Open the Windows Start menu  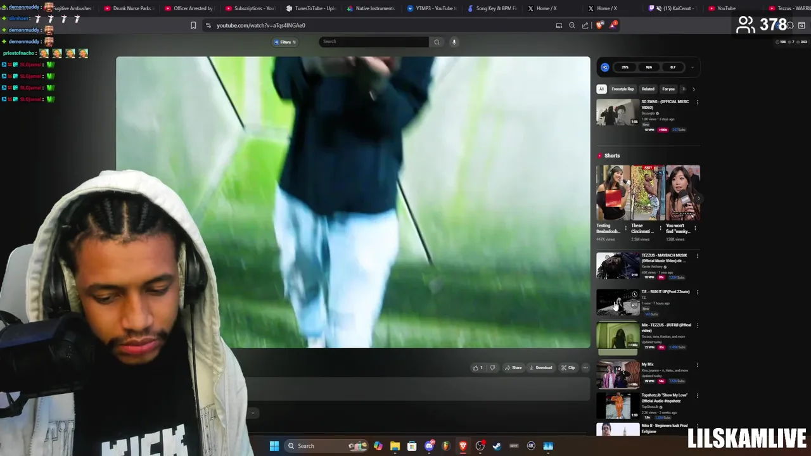point(274,446)
